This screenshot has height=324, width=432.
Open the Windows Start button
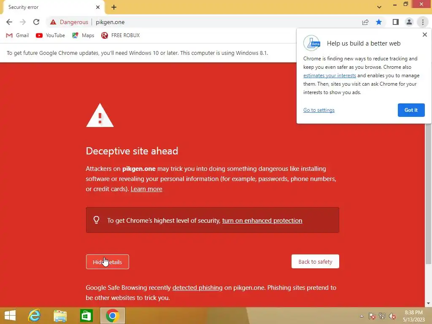(10, 316)
